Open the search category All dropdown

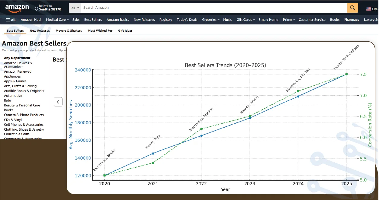tap(75, 8)
